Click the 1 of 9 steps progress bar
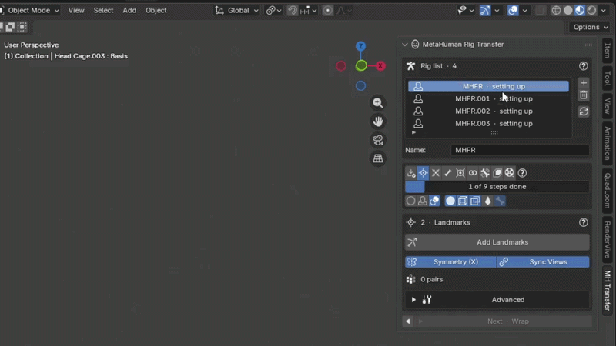 tap(497, 187)
